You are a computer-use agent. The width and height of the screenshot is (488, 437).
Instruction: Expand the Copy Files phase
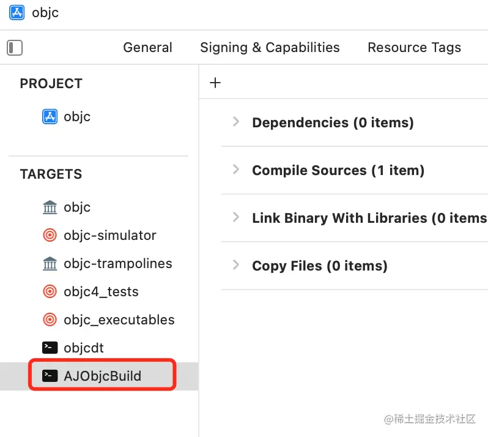(236, 265)
